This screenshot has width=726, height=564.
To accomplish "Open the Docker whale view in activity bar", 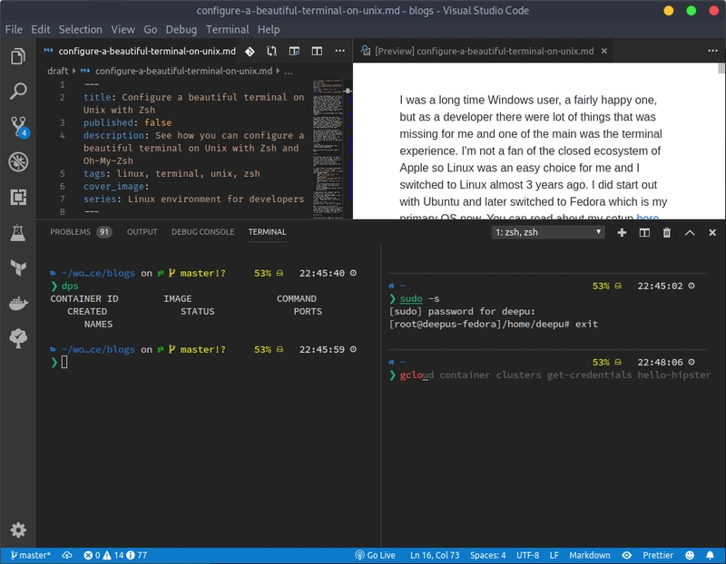I will [x=18, y=304].
